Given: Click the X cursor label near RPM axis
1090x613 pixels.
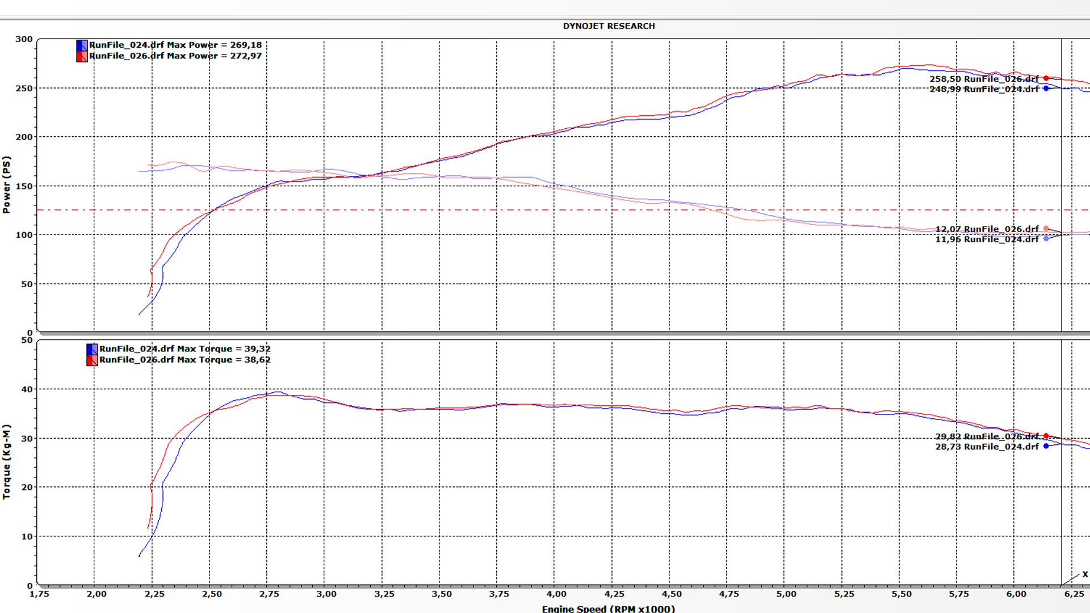Looking at the screenshot, I should pyautogui.click(x=1084, y=574).
